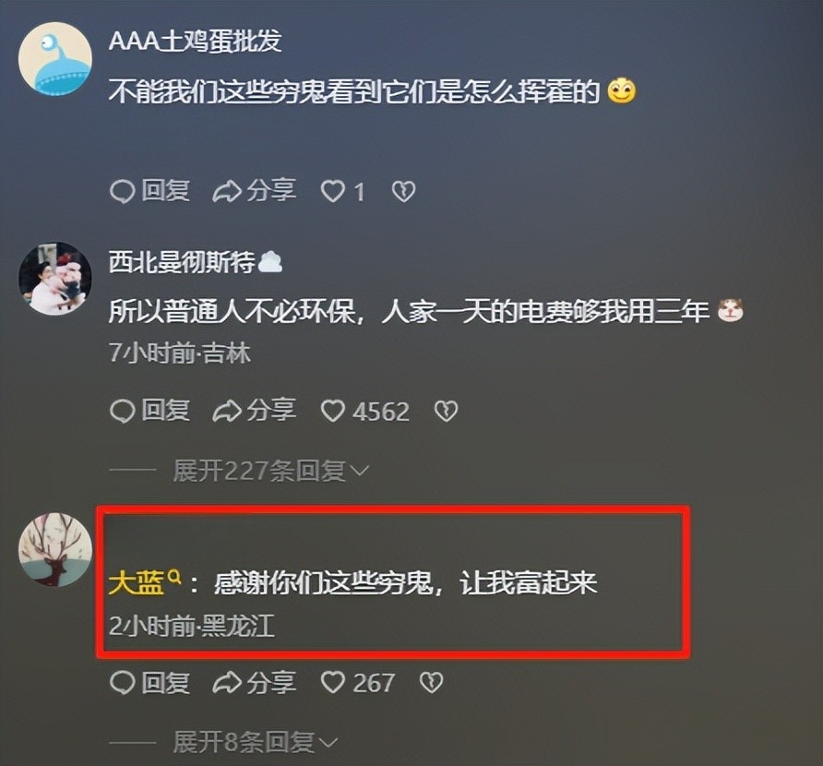Reply to 西北曼彻斯特's comment
This screenshot has height=766, width=823.
coord(149,410)
